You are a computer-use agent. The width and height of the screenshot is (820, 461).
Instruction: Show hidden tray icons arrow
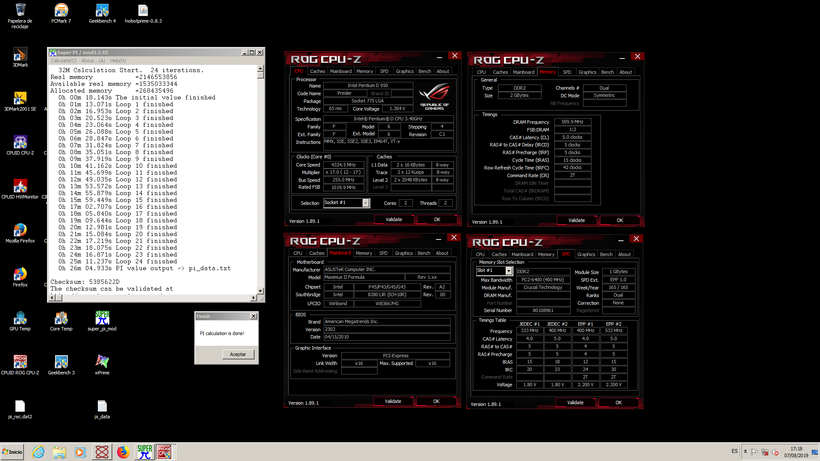coord(745,452)
